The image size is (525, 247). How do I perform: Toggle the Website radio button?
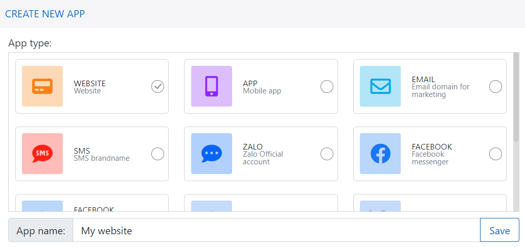(x=157, y=87)
